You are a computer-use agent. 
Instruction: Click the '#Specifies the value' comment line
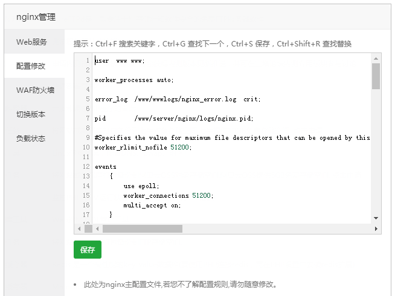tap(233, 138)
